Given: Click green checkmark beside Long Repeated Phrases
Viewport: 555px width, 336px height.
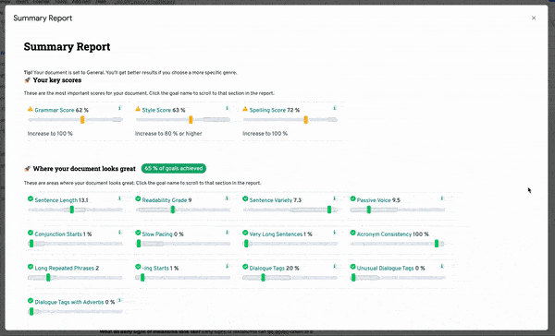Looking at the screenshot, I should point(31,267).
